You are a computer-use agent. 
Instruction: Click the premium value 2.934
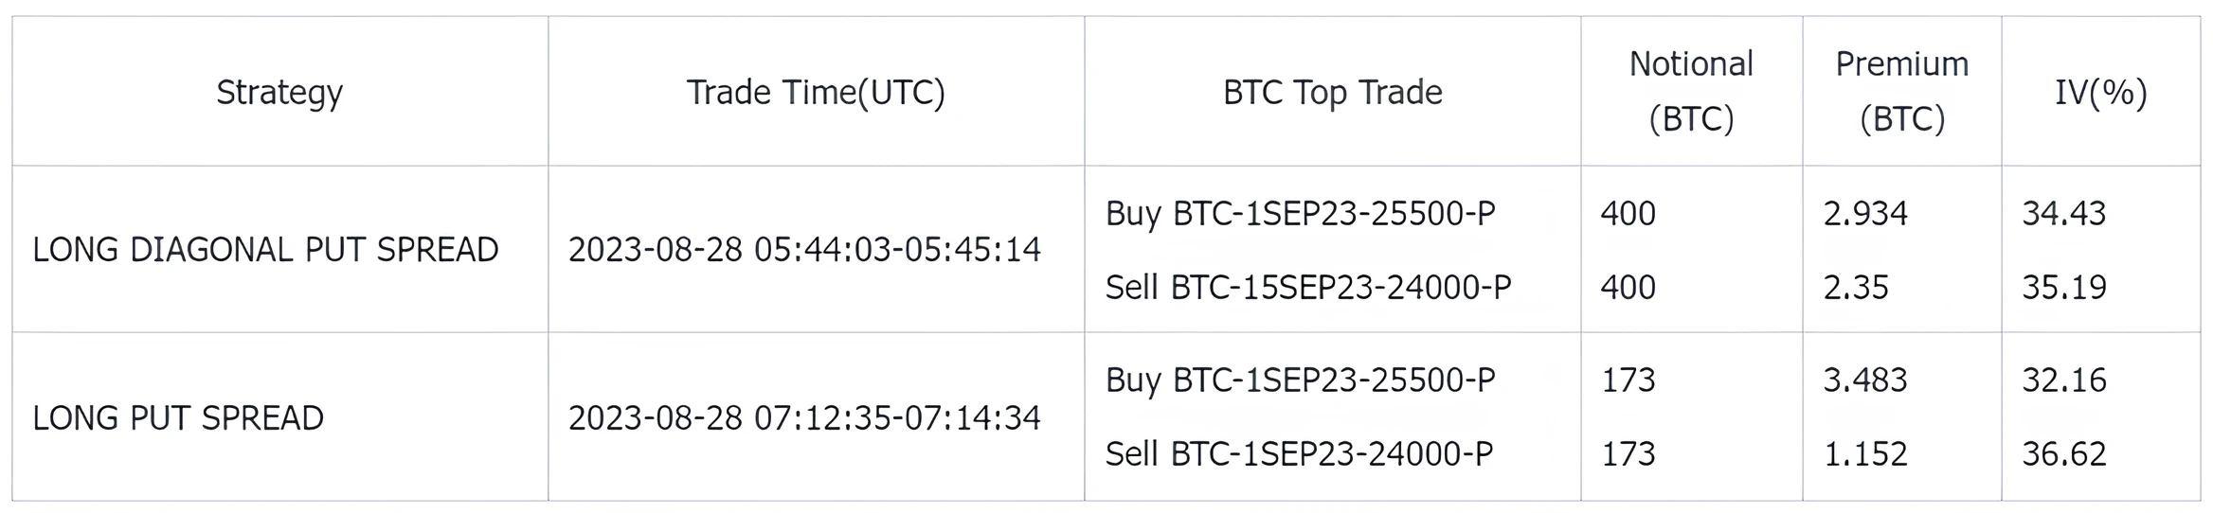click(1864, 213)
